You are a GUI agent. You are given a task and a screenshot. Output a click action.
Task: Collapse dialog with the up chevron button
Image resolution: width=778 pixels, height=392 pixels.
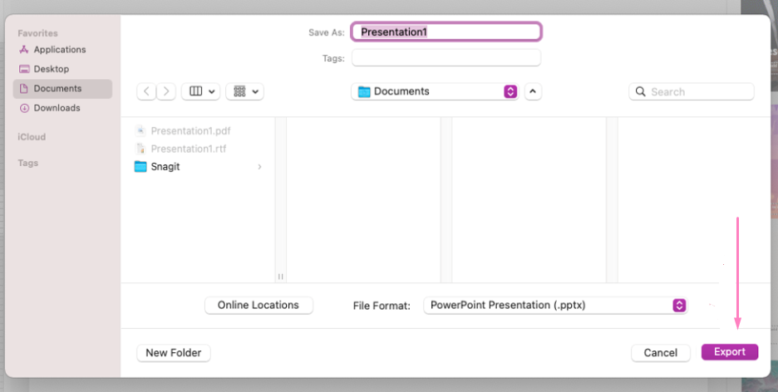[533, 91]
